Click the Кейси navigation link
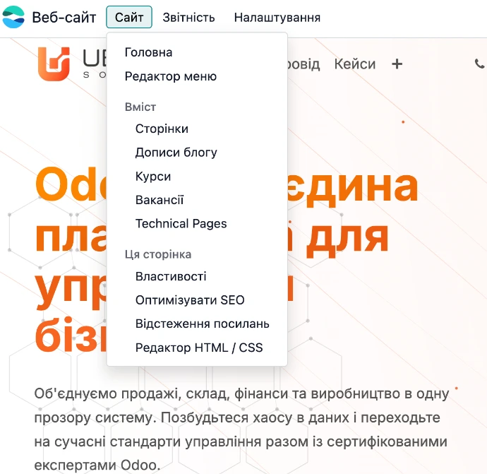Image resolution: width=487 pixels, height=474 pixels. tap(355, 64)
